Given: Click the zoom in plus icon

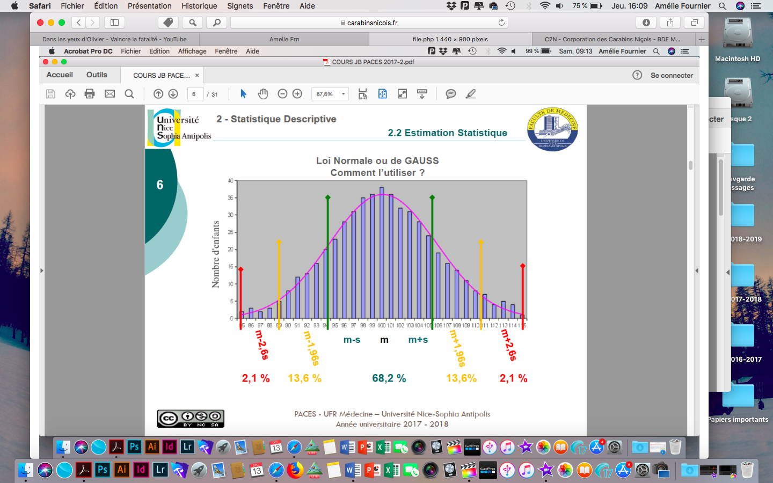Looking at the screenshot, I should click(x=297, y=94).
